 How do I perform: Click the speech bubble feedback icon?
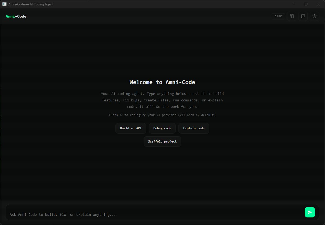click(303, 16)
